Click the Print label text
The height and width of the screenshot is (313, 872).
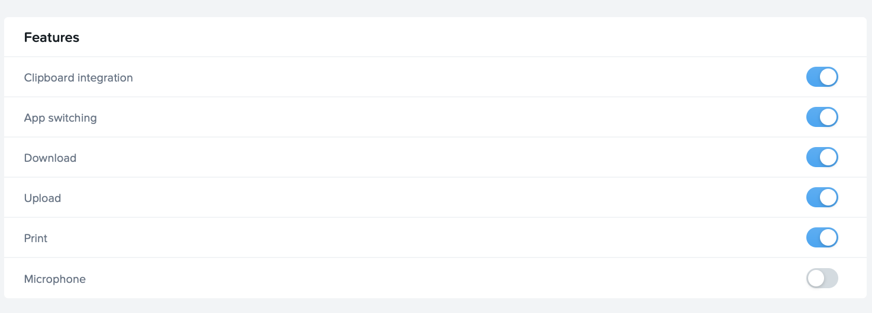pos(35,239)
